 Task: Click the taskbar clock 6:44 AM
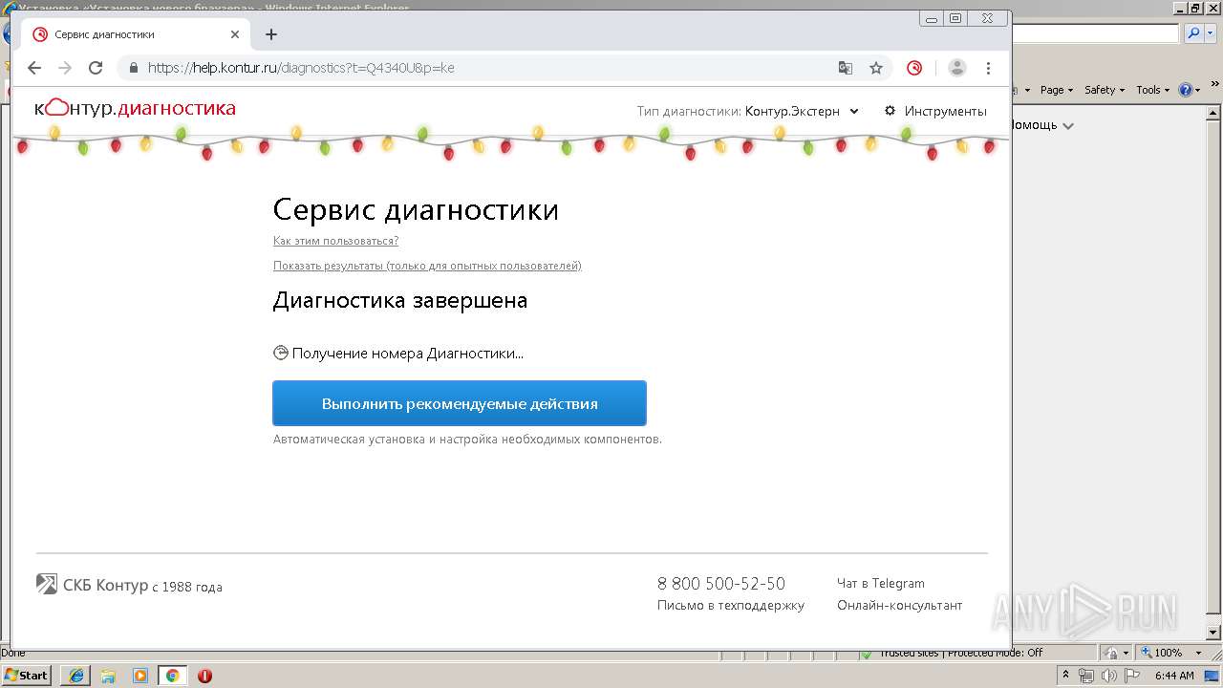[1174, 676]
